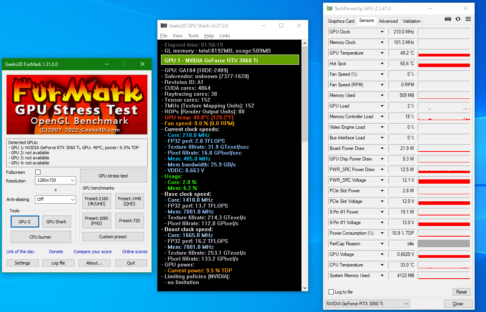Select the GPU 1 - NVIDIA GeForce RTX 3060 Ti bar
Image resolution: width=486 pixels, height=312 pixels.
[230, 60]
